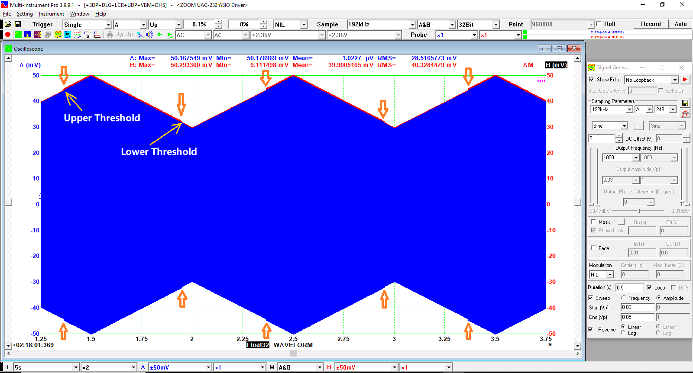Click the blue probe tool icon

coord(140,35)
